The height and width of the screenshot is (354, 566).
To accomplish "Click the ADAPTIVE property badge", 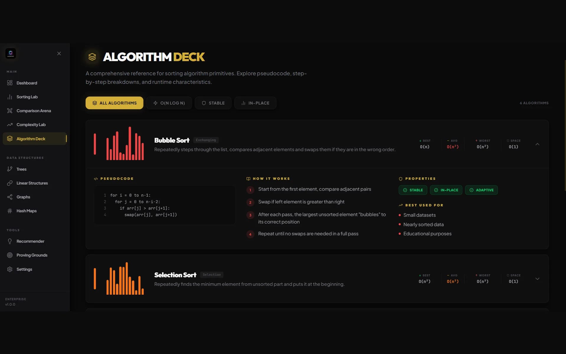I will point(481,190).
